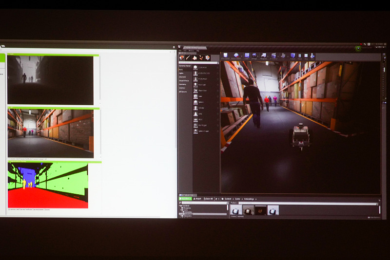The height and width of the screenshot is (260, 390).
Task: Open the Edit menu
Action: click(185, 51)
